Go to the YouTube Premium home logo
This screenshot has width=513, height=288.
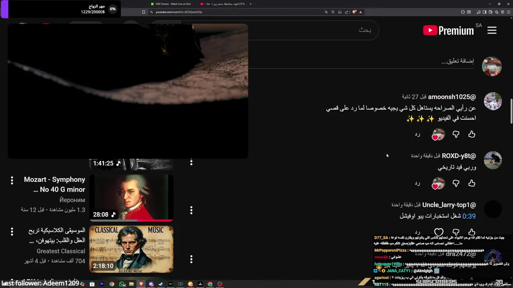448,30
